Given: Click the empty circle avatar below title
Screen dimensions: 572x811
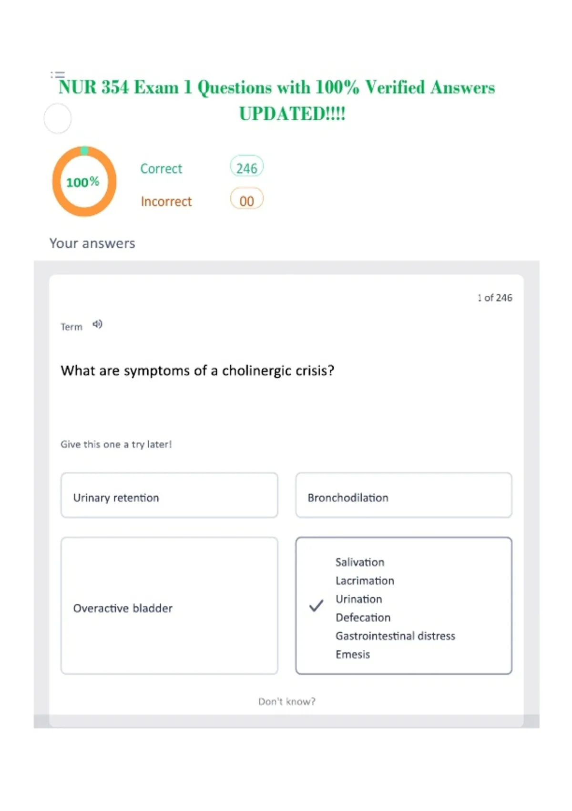Looking at the screenshot, I should point(58,119).
